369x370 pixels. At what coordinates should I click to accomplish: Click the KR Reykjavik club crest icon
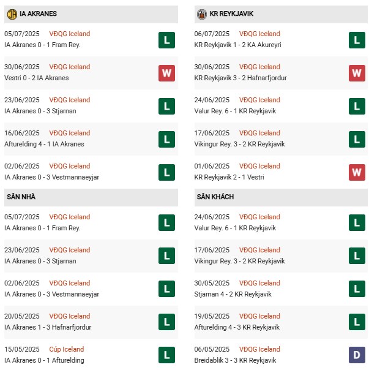203,13
